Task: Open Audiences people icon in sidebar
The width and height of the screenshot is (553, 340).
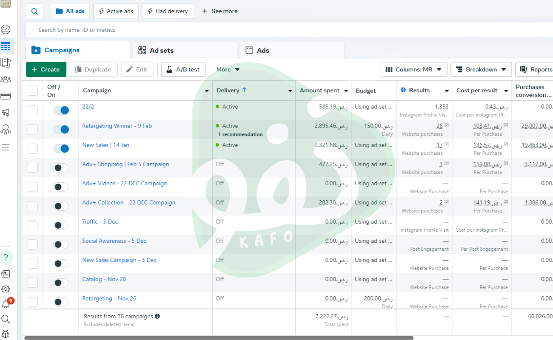Action: pos(6,79)
